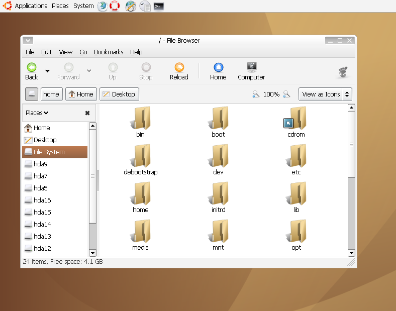This screenshot has width=396, height=311.
Task: Jump to 'home' in the path bar
Action: pos(52,94)
